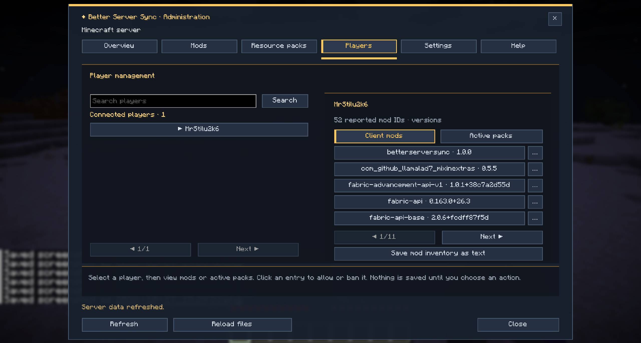Open the Overview tab

119,46
